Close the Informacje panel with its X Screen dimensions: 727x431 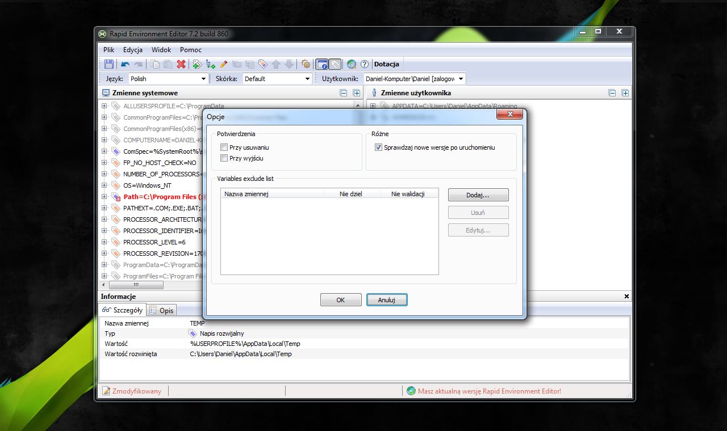pyautogui.click(x=626, y=297)
